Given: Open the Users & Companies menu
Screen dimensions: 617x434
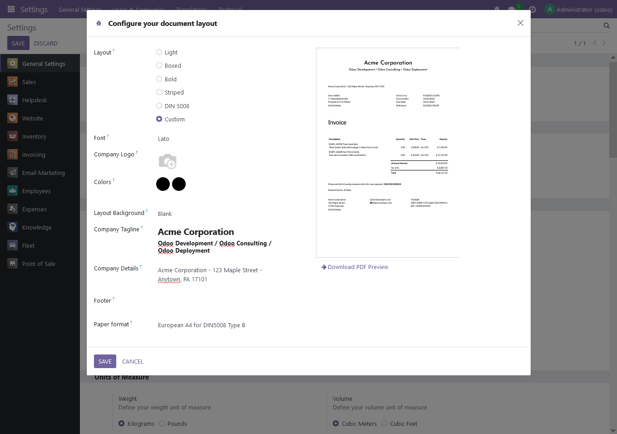Looking at the screenshot, I should point(139,9).
